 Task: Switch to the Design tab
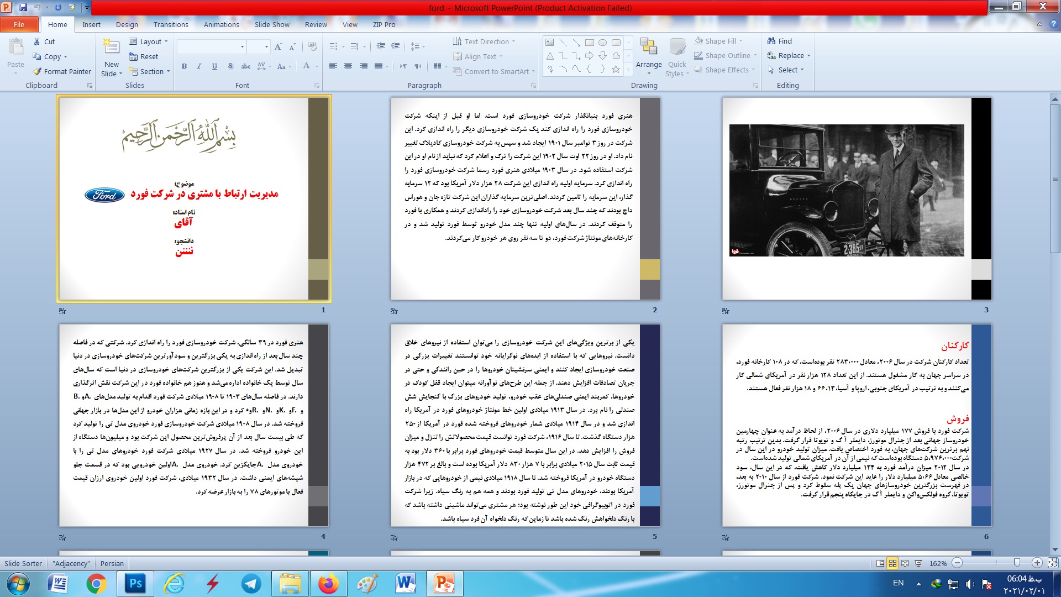pos(127,24)
